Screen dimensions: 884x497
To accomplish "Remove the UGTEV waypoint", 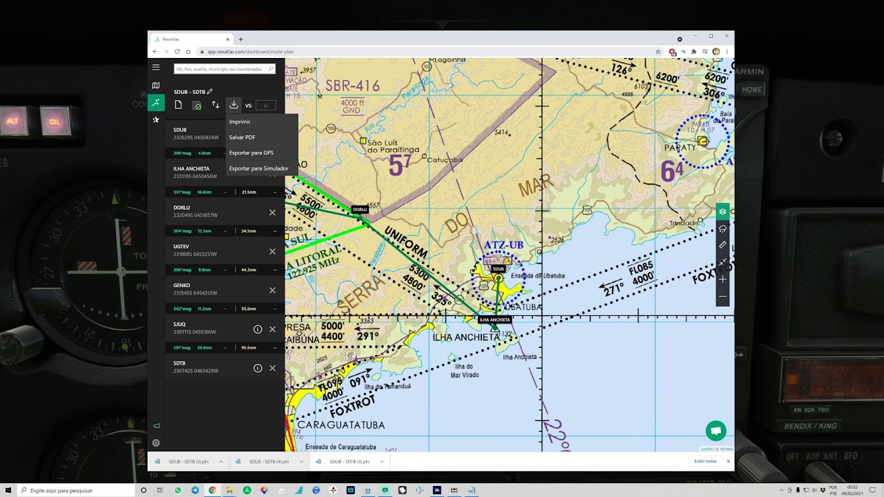I will 272,251.
